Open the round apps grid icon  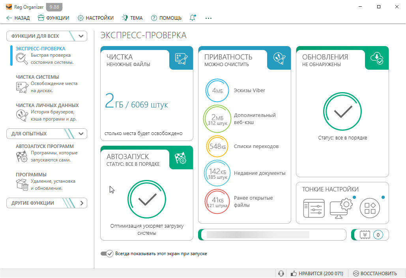tap(370, 208)
